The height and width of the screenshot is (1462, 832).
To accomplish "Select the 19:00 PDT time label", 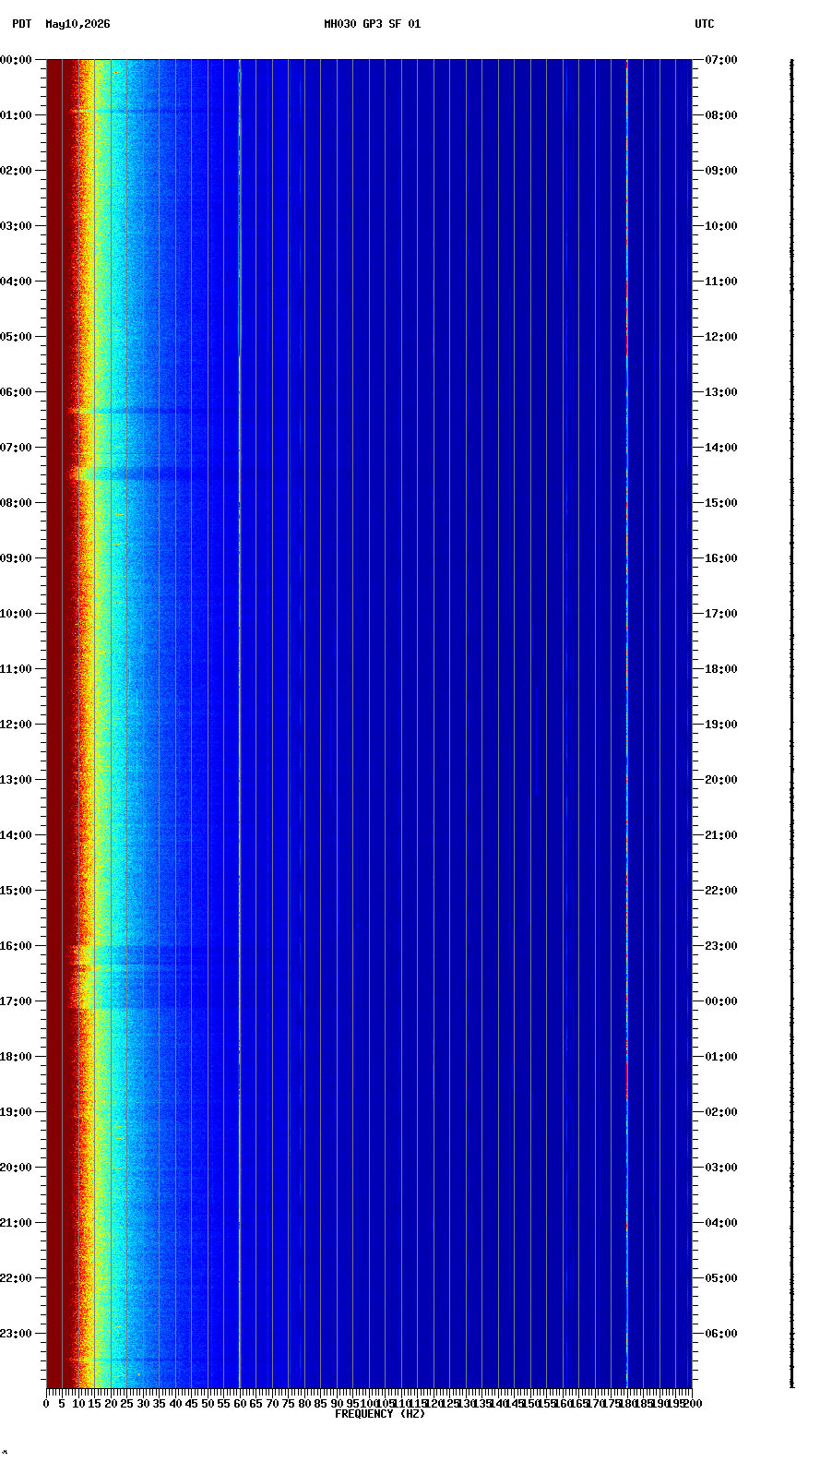I will (16, 1112).
